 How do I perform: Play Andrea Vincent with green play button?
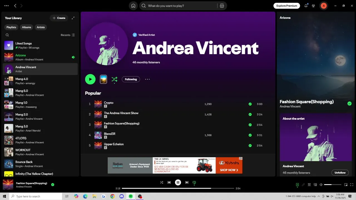(90, 79)
